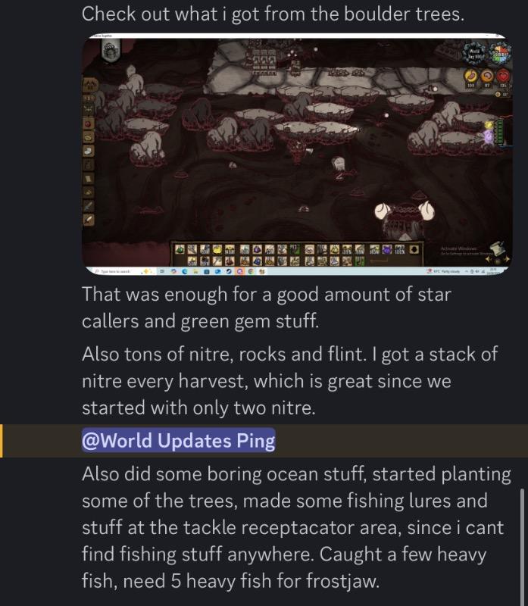Tap the @World Updates Ping mention

pyautogui.click(x=178, y=440)
